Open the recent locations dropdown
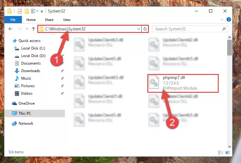The image size is (241, 163). [27, 29]
